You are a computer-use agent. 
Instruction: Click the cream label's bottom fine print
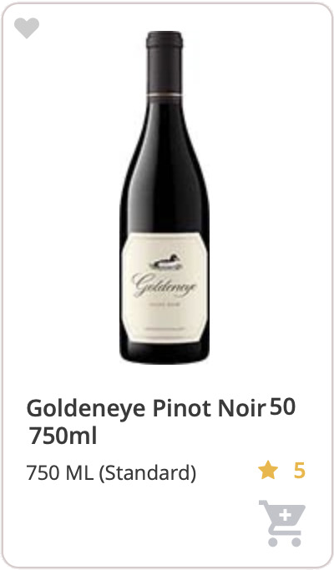pyautogui.click(x=164, y=329)
